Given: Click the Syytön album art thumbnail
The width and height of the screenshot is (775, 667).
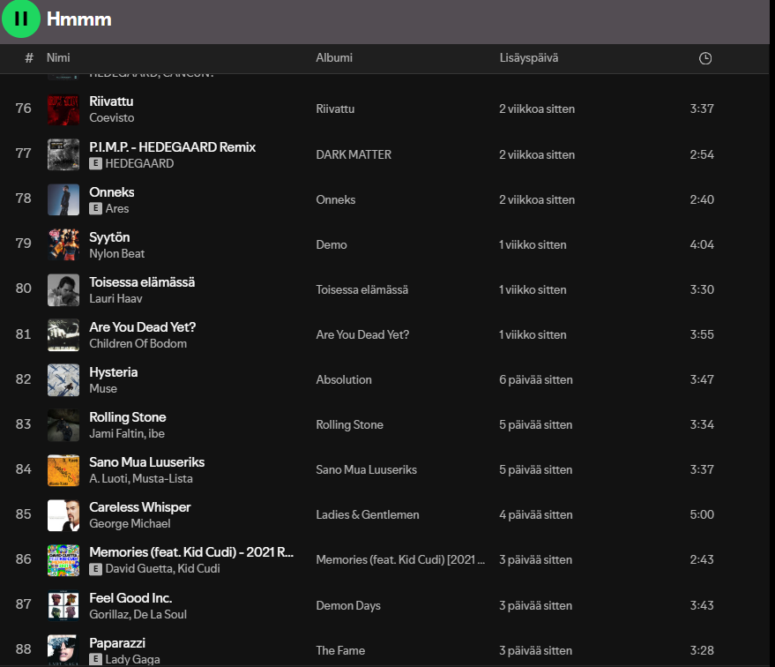Looking at the screenshot, I should (x=63, y=244).
